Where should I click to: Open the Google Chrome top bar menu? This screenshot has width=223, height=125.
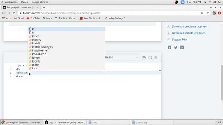[40, 2]
